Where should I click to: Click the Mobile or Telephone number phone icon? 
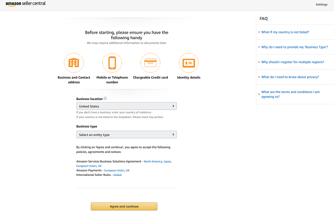[x=112, y=62]
